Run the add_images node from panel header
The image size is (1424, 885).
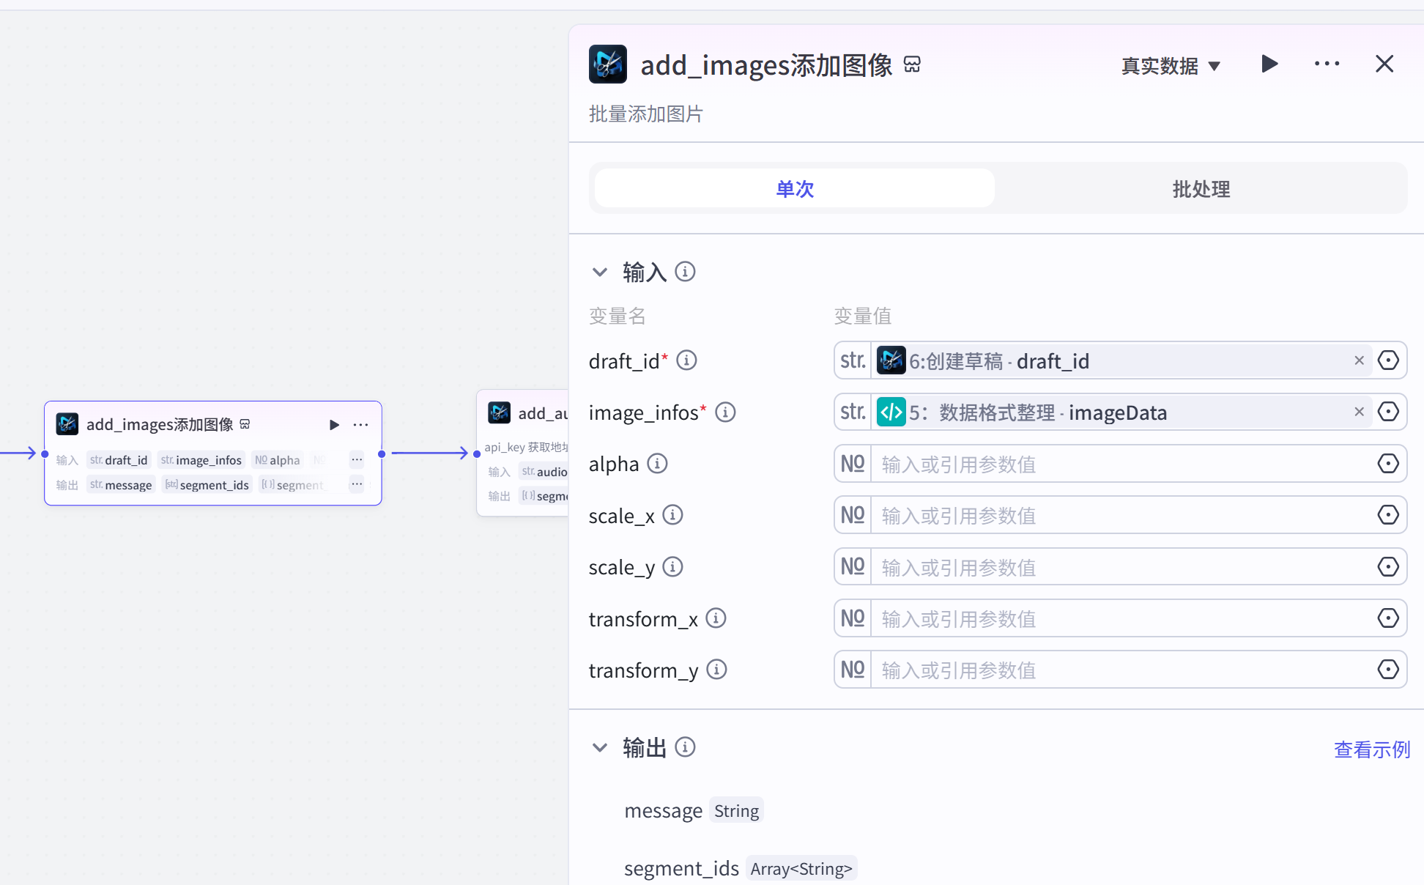coord(1269,64)
